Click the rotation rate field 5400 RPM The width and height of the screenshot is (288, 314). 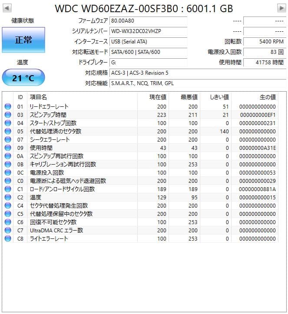tap(265, 41)
